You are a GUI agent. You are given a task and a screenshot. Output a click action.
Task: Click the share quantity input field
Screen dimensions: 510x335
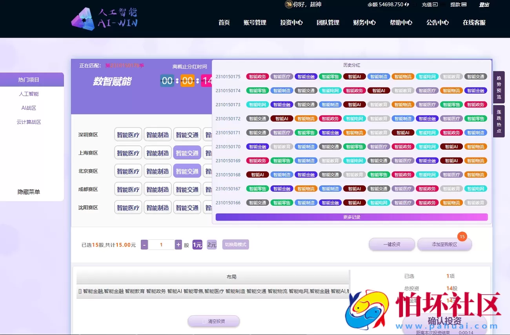pyautogui.click(x=162, y=244)
